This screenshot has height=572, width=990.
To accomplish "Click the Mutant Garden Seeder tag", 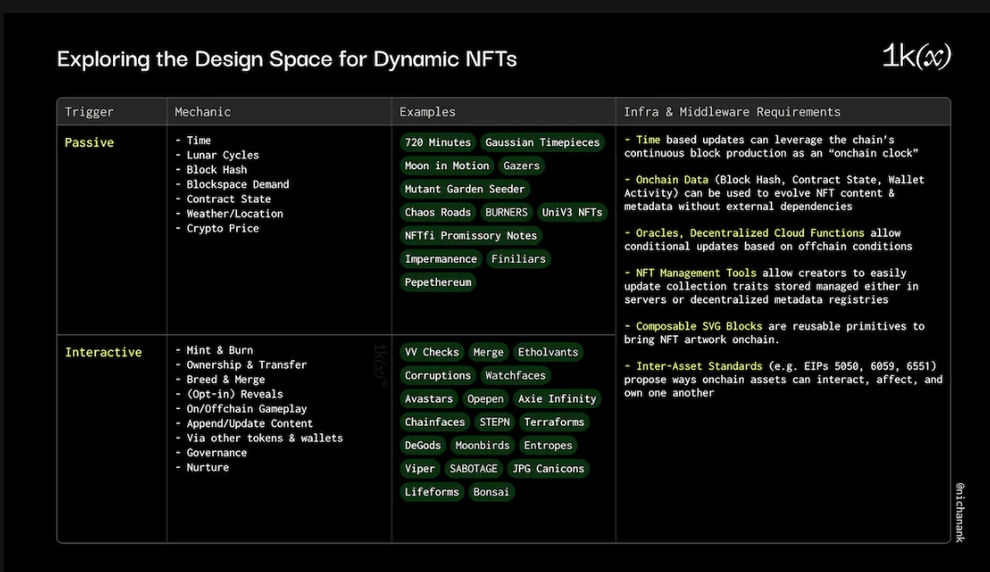I will [x=465, y=189].
